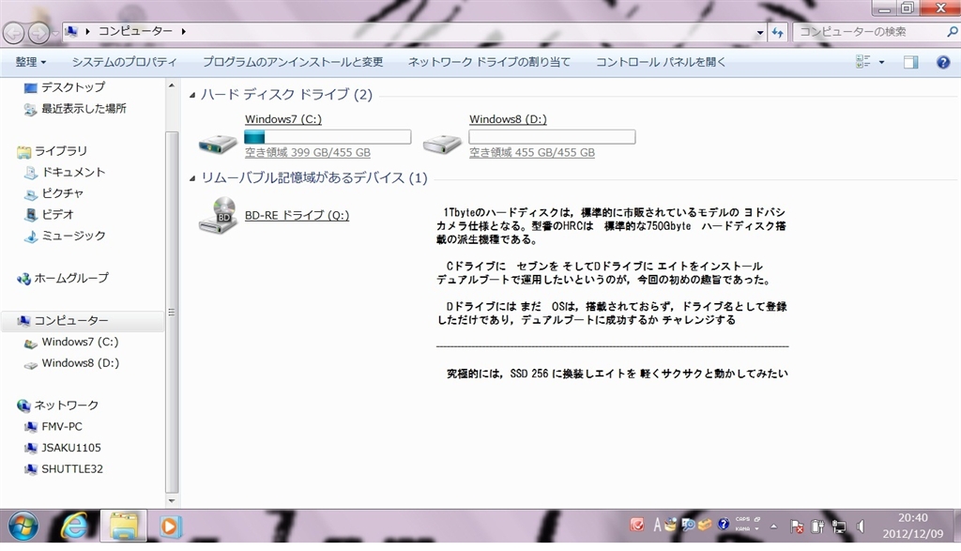Click the D: drive empty usage bar
This screenshot has height=551, width=961.
tap(552, 137)
